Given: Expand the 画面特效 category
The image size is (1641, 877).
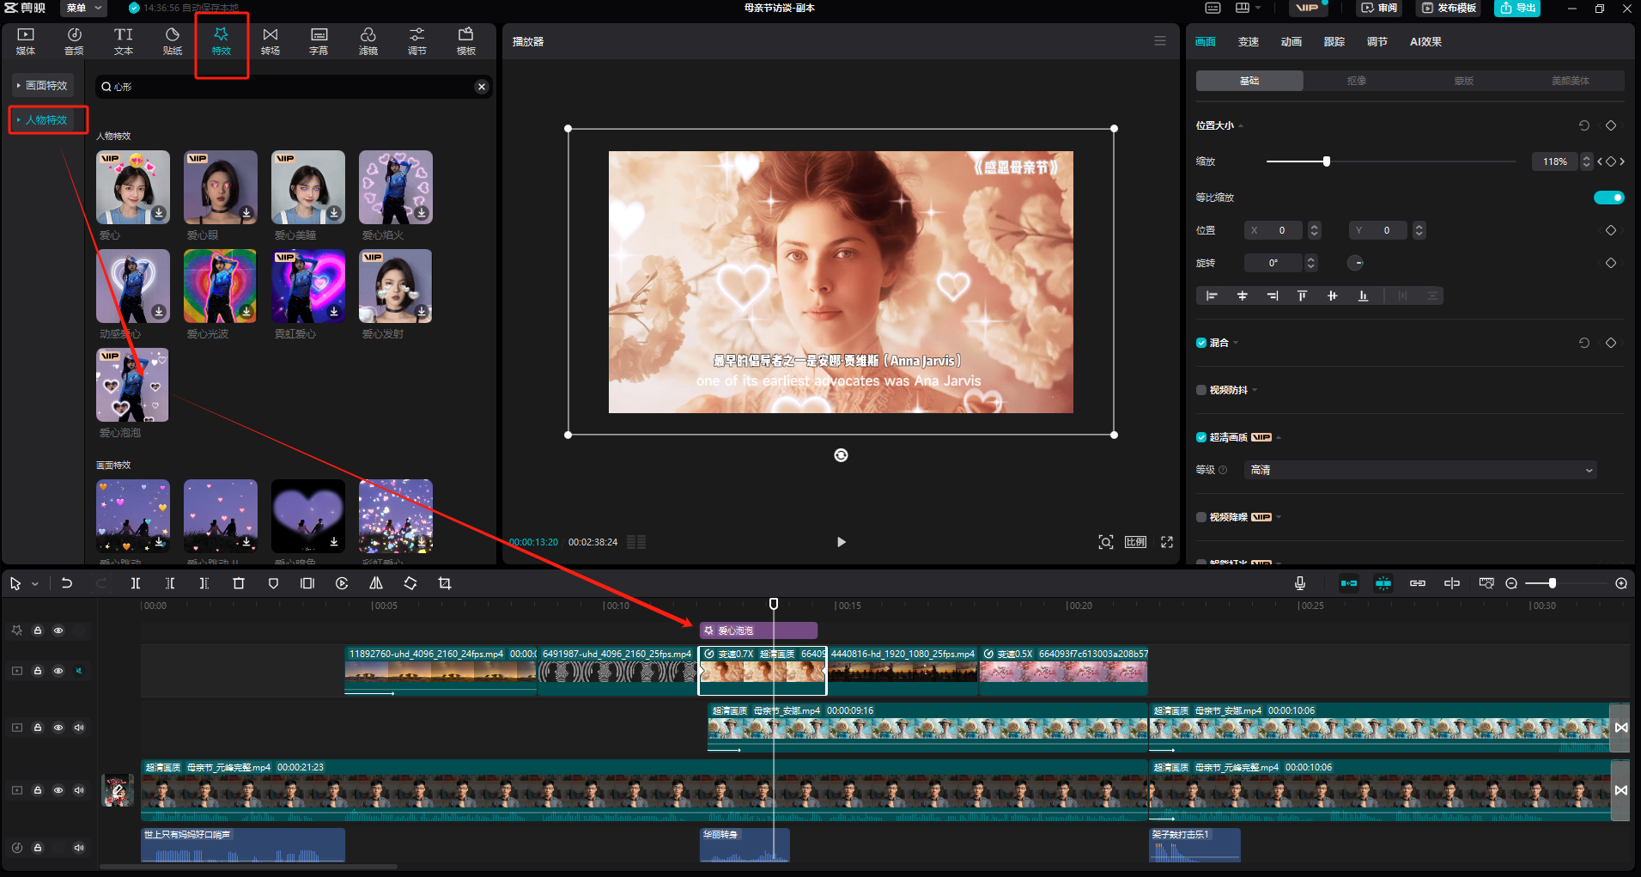Looking at the screenshot, I should (x=42, y=86).
